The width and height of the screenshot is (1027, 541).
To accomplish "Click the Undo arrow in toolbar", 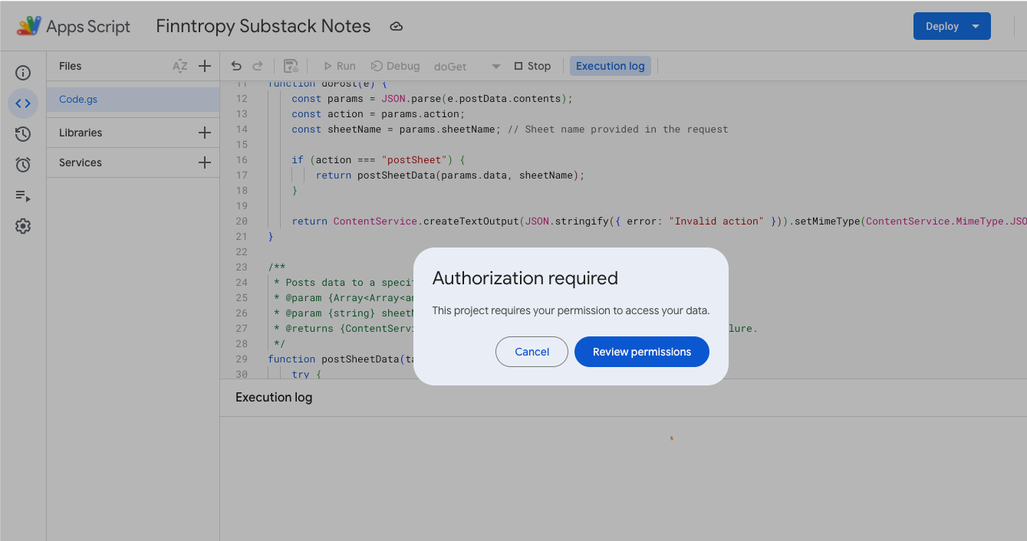I will (x=236, y=66).
